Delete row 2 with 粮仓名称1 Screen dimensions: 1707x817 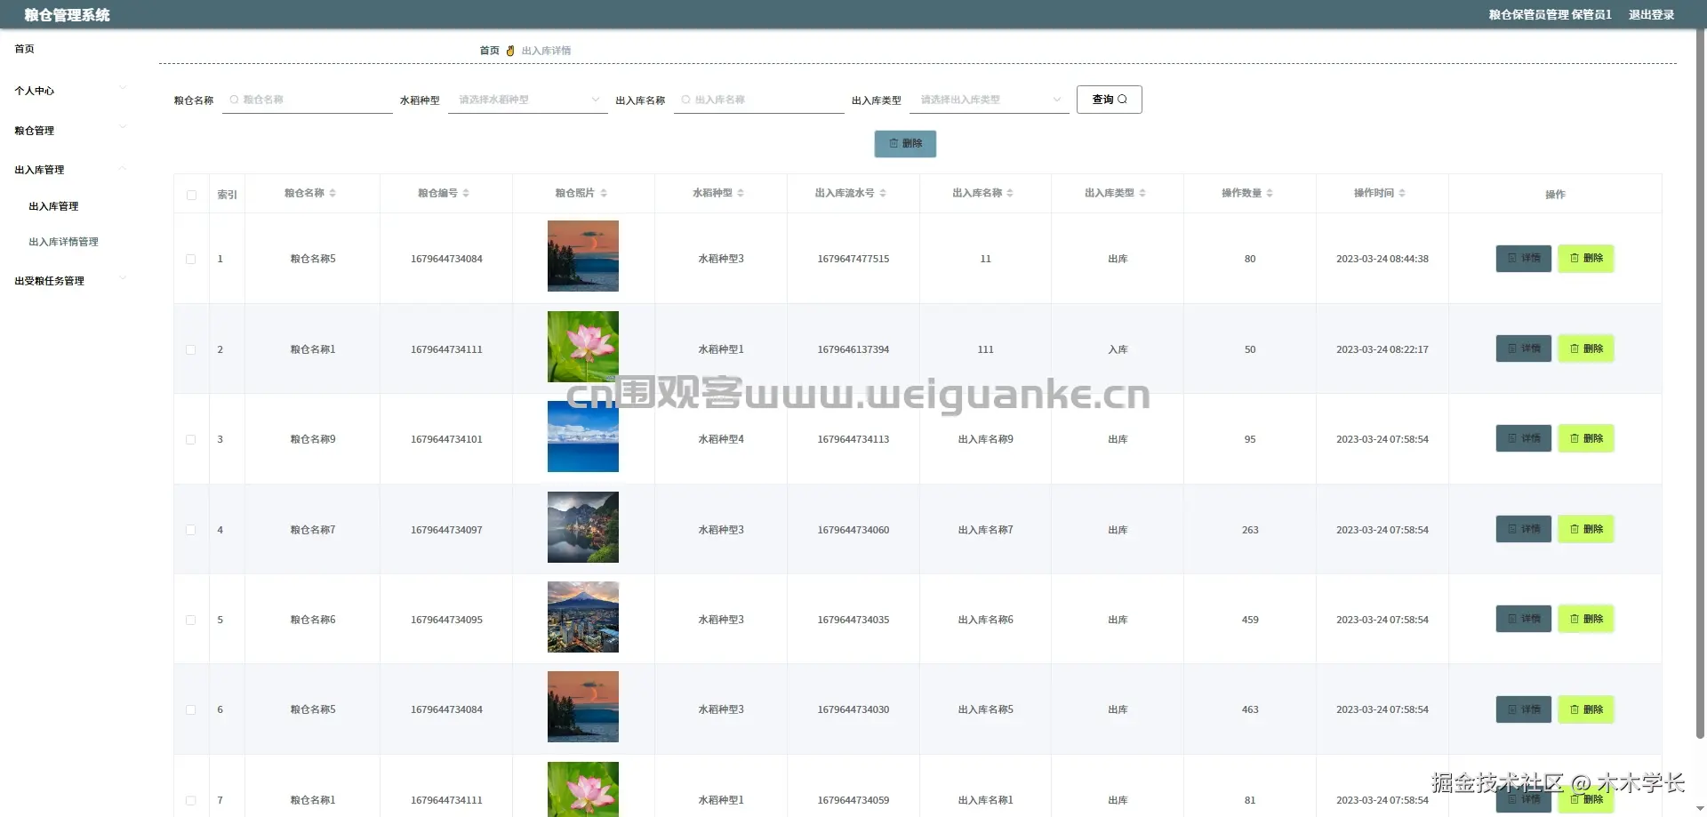pos(1585,348)
